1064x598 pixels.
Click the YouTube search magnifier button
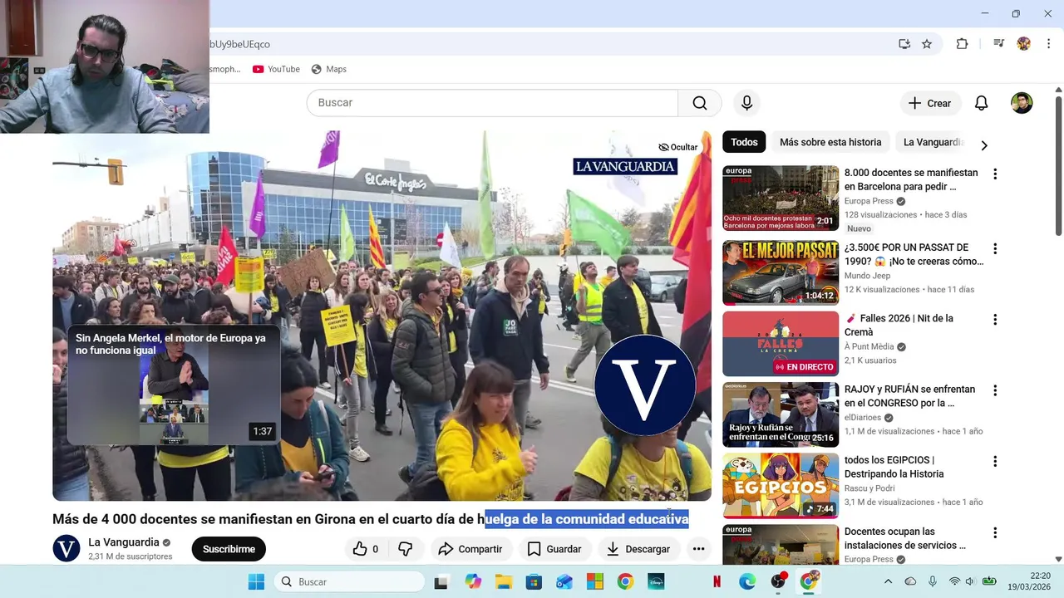coord(700,103)
